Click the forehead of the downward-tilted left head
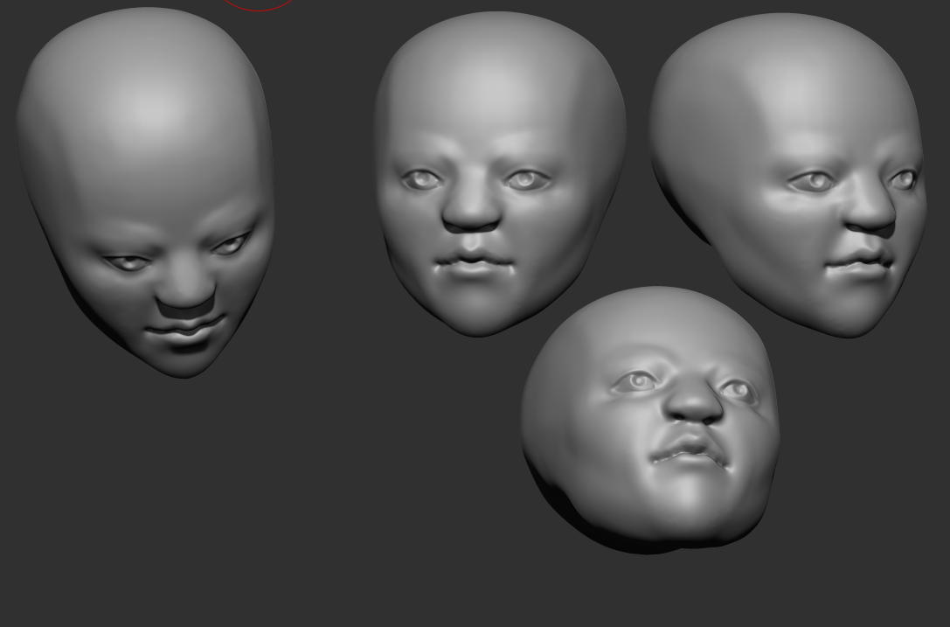The height and width of the screenshot is (627, 950). click(146, 114)
